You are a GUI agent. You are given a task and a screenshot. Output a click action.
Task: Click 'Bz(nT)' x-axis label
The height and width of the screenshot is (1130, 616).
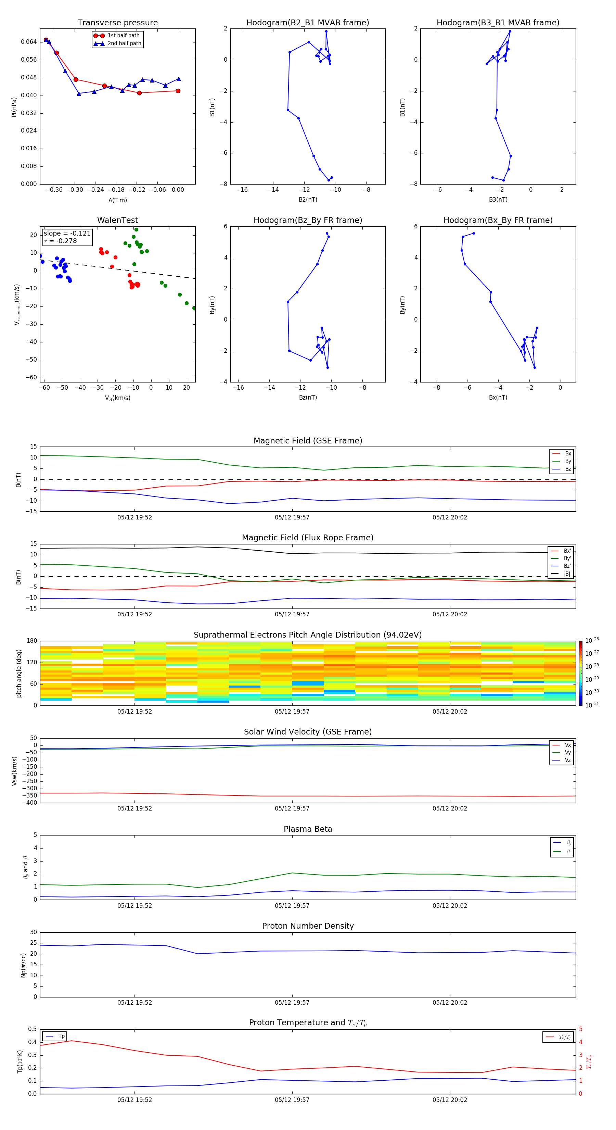coord(308,398)
